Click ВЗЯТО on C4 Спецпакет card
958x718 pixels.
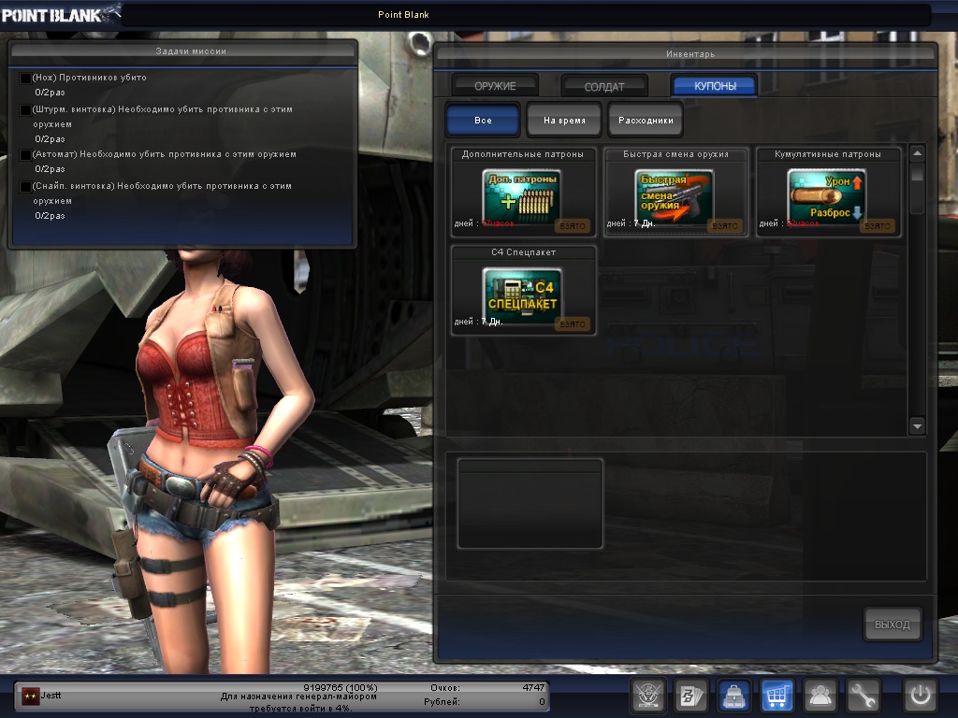click(573, 324)
